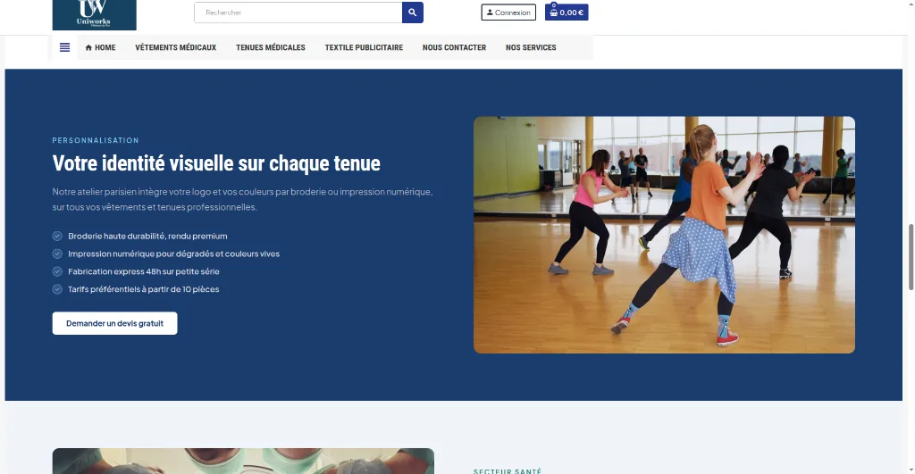915x474 pixels.
Task: Open the hamburger menu icon
Action: coord(64,47)
